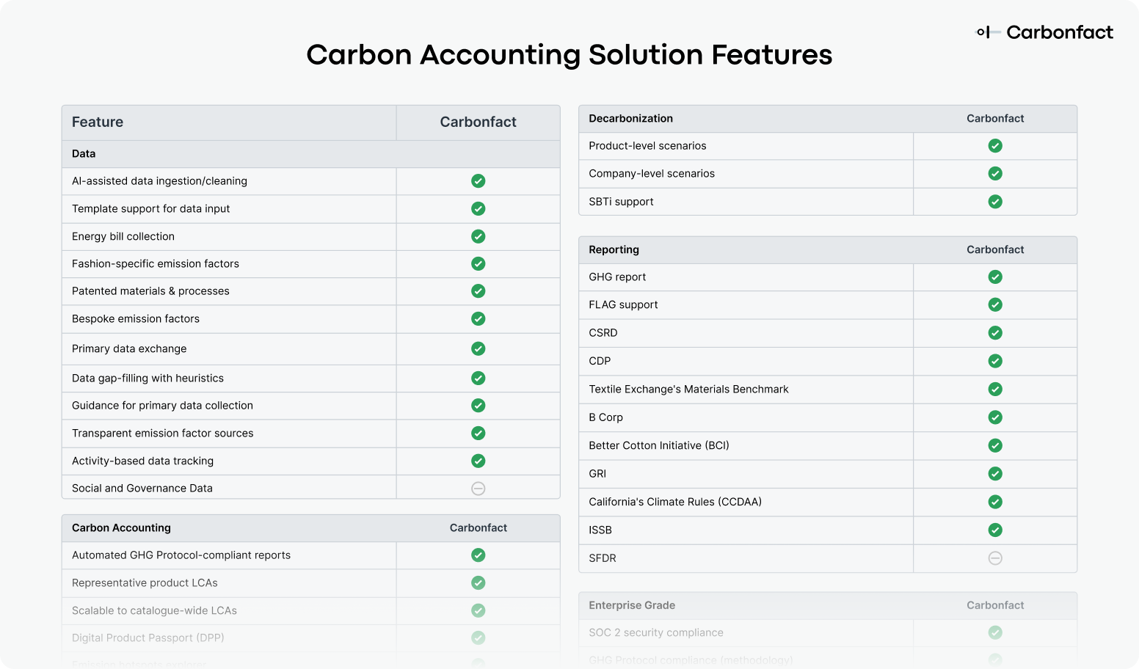Viewport: 1139px width, 669px height.
Task: Click the checkmark for AI-assisted data ingestion/cleaning
Action: [x=478, y=181]
